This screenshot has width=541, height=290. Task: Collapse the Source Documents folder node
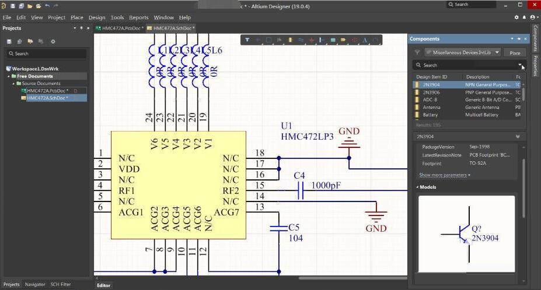(13, 83)
